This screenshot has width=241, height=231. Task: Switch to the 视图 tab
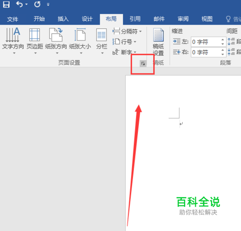tap(207, 19)
